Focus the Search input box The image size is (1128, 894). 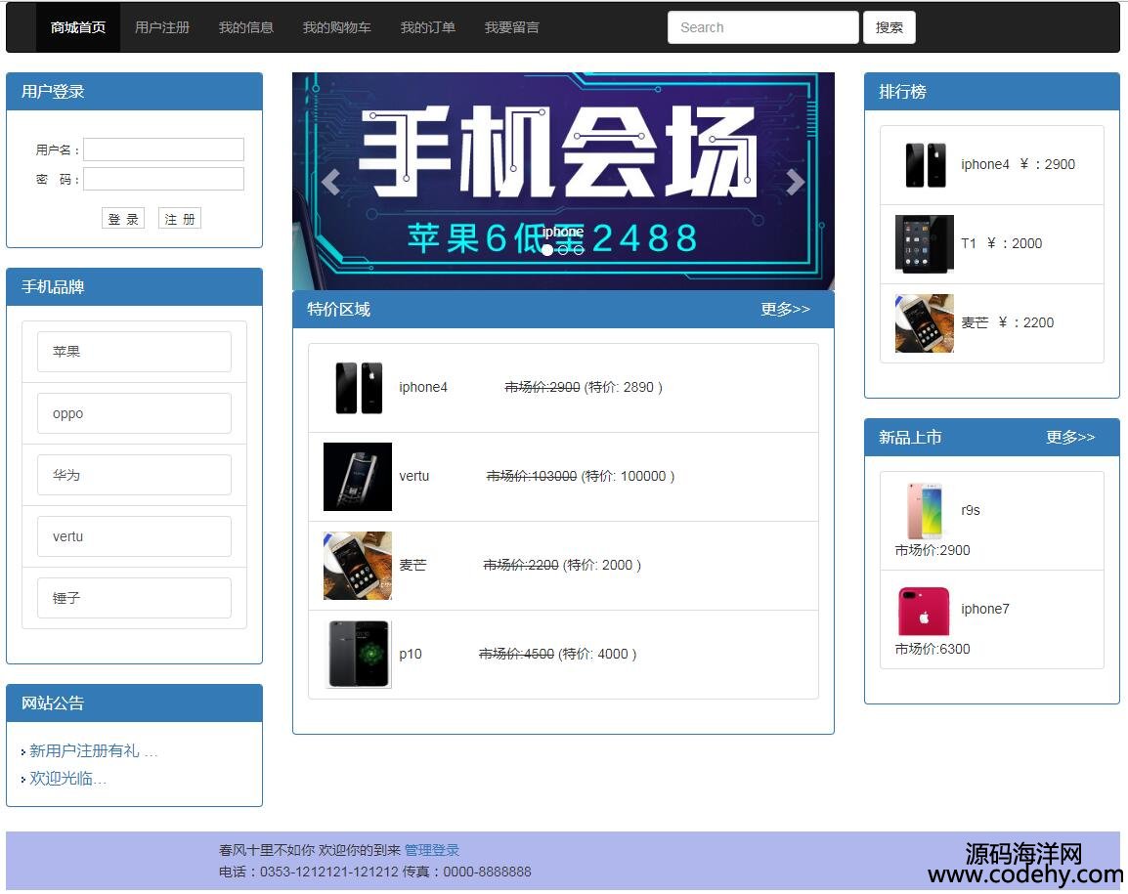[762, 27]
